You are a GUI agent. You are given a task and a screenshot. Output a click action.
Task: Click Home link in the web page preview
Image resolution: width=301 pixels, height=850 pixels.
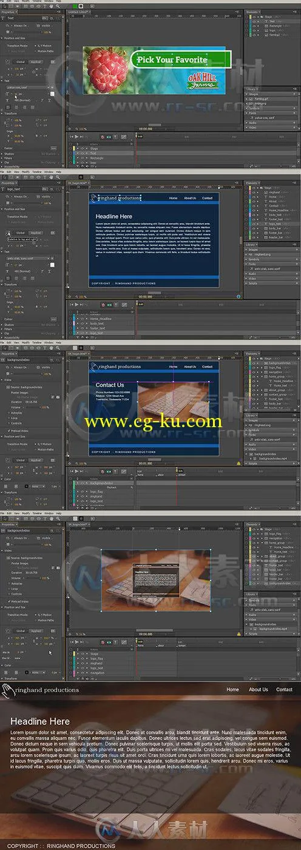click(x=233, y=690)
